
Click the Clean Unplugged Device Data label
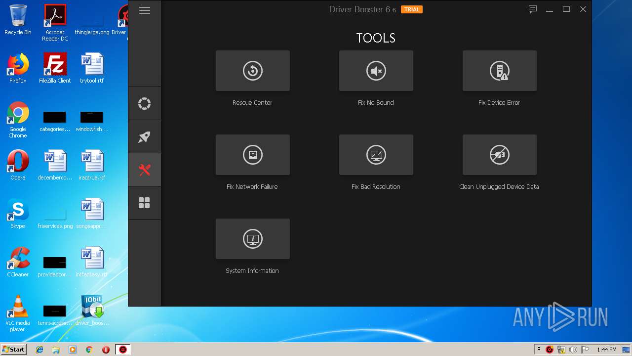pyautogui.click(x=499, y=187)
